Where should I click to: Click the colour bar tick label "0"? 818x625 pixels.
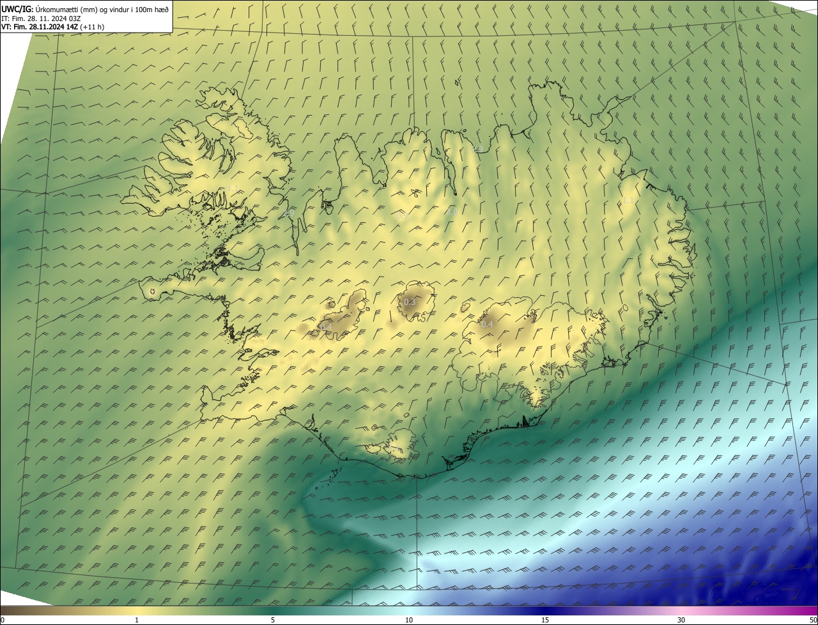[x=2, y=620]
